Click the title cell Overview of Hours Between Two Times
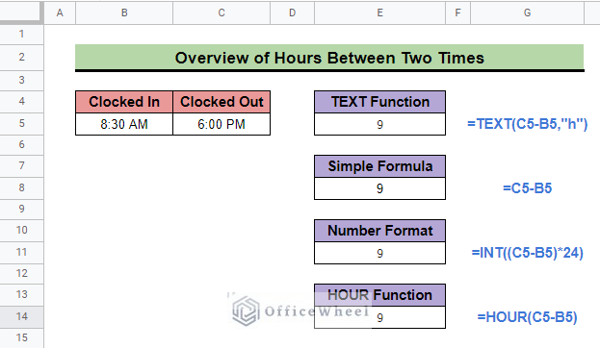 [329, 58]
